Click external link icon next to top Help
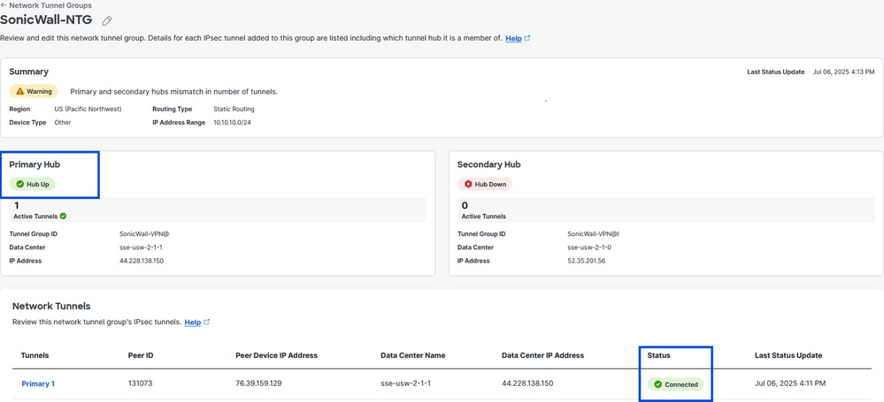 527,38
